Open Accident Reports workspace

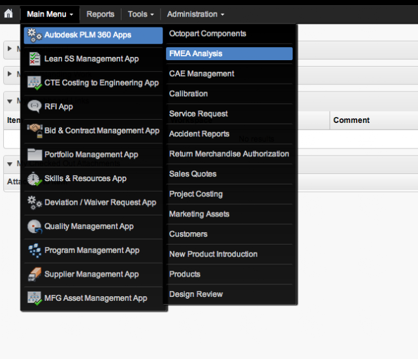[x=229, y=133]
